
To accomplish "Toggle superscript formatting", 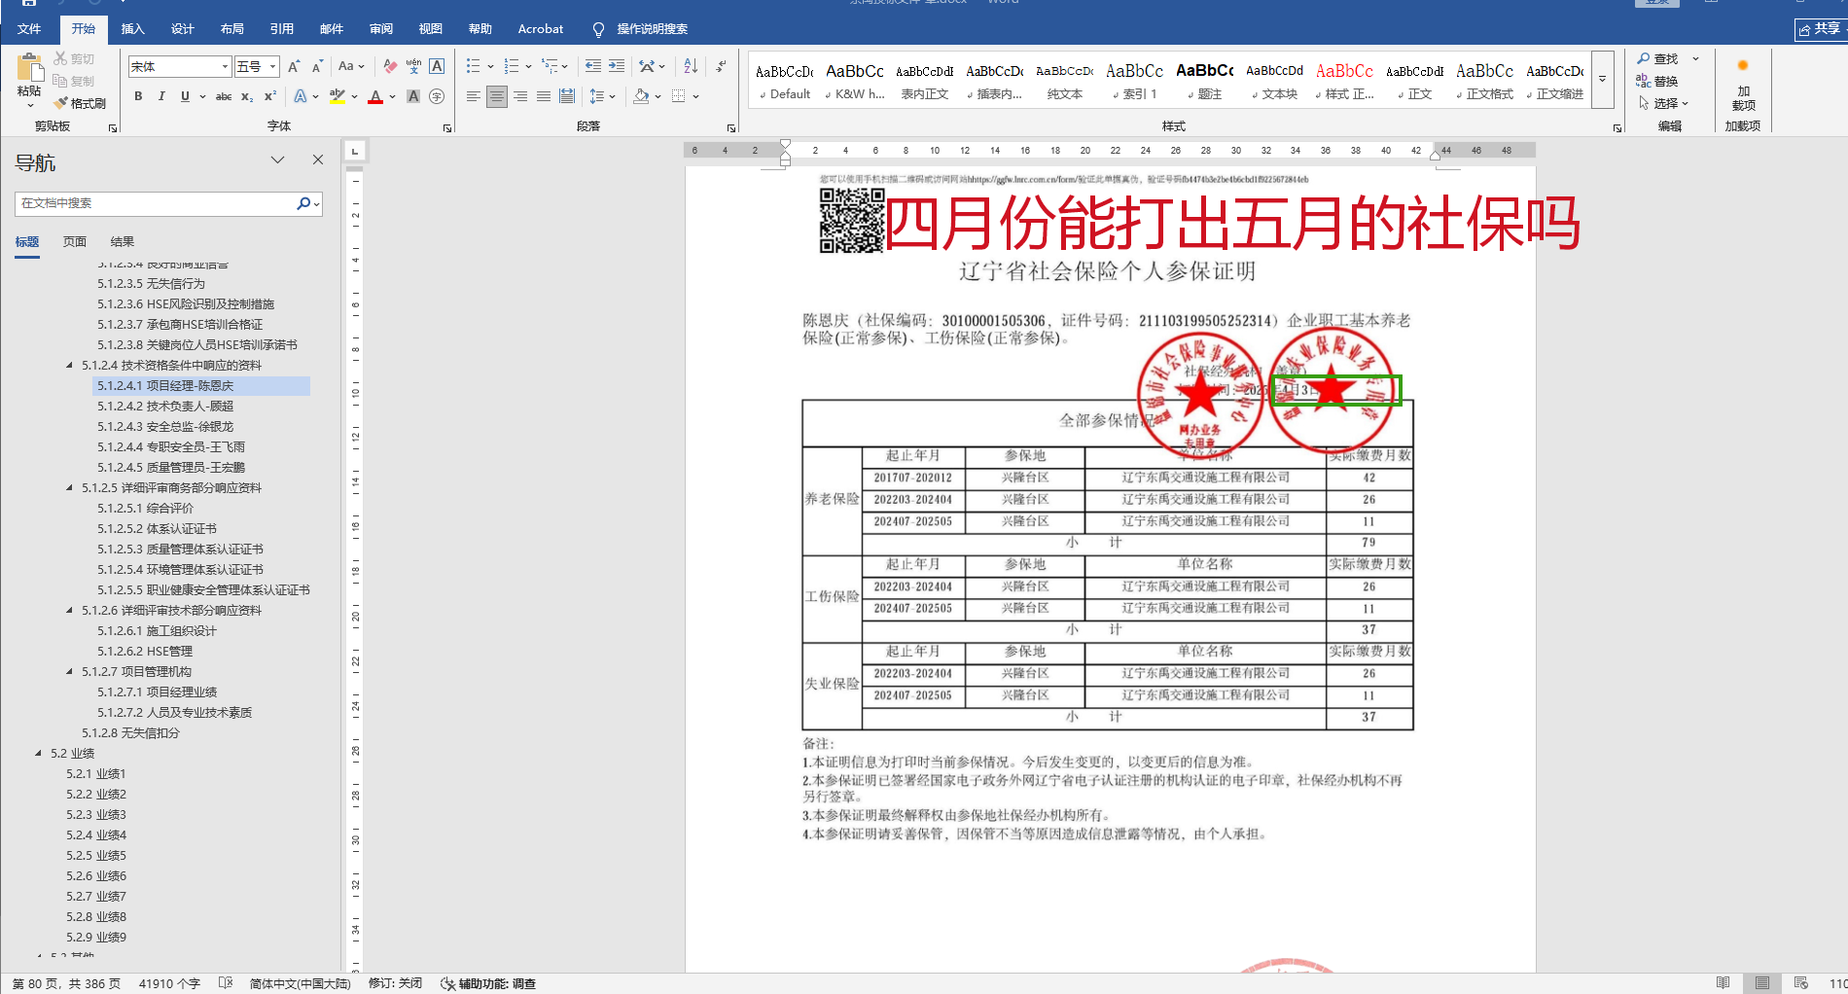I will click(x=270, y=96).
